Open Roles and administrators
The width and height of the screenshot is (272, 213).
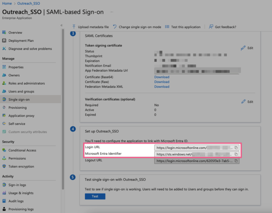[27, 83]
